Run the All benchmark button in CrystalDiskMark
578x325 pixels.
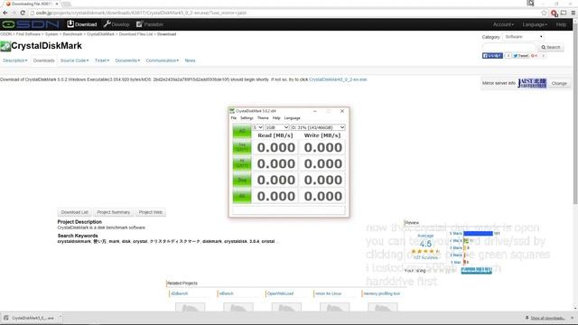tap(242, 131)
